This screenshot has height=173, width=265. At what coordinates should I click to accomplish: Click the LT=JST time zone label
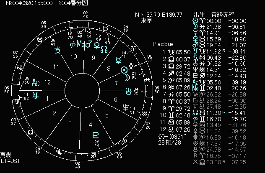(10, 161)
